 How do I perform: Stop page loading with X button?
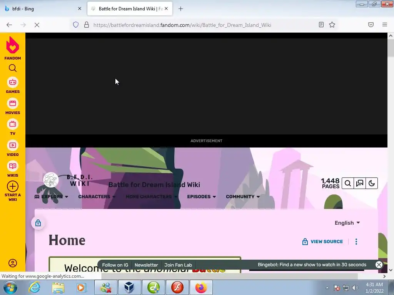pos(37,25)
